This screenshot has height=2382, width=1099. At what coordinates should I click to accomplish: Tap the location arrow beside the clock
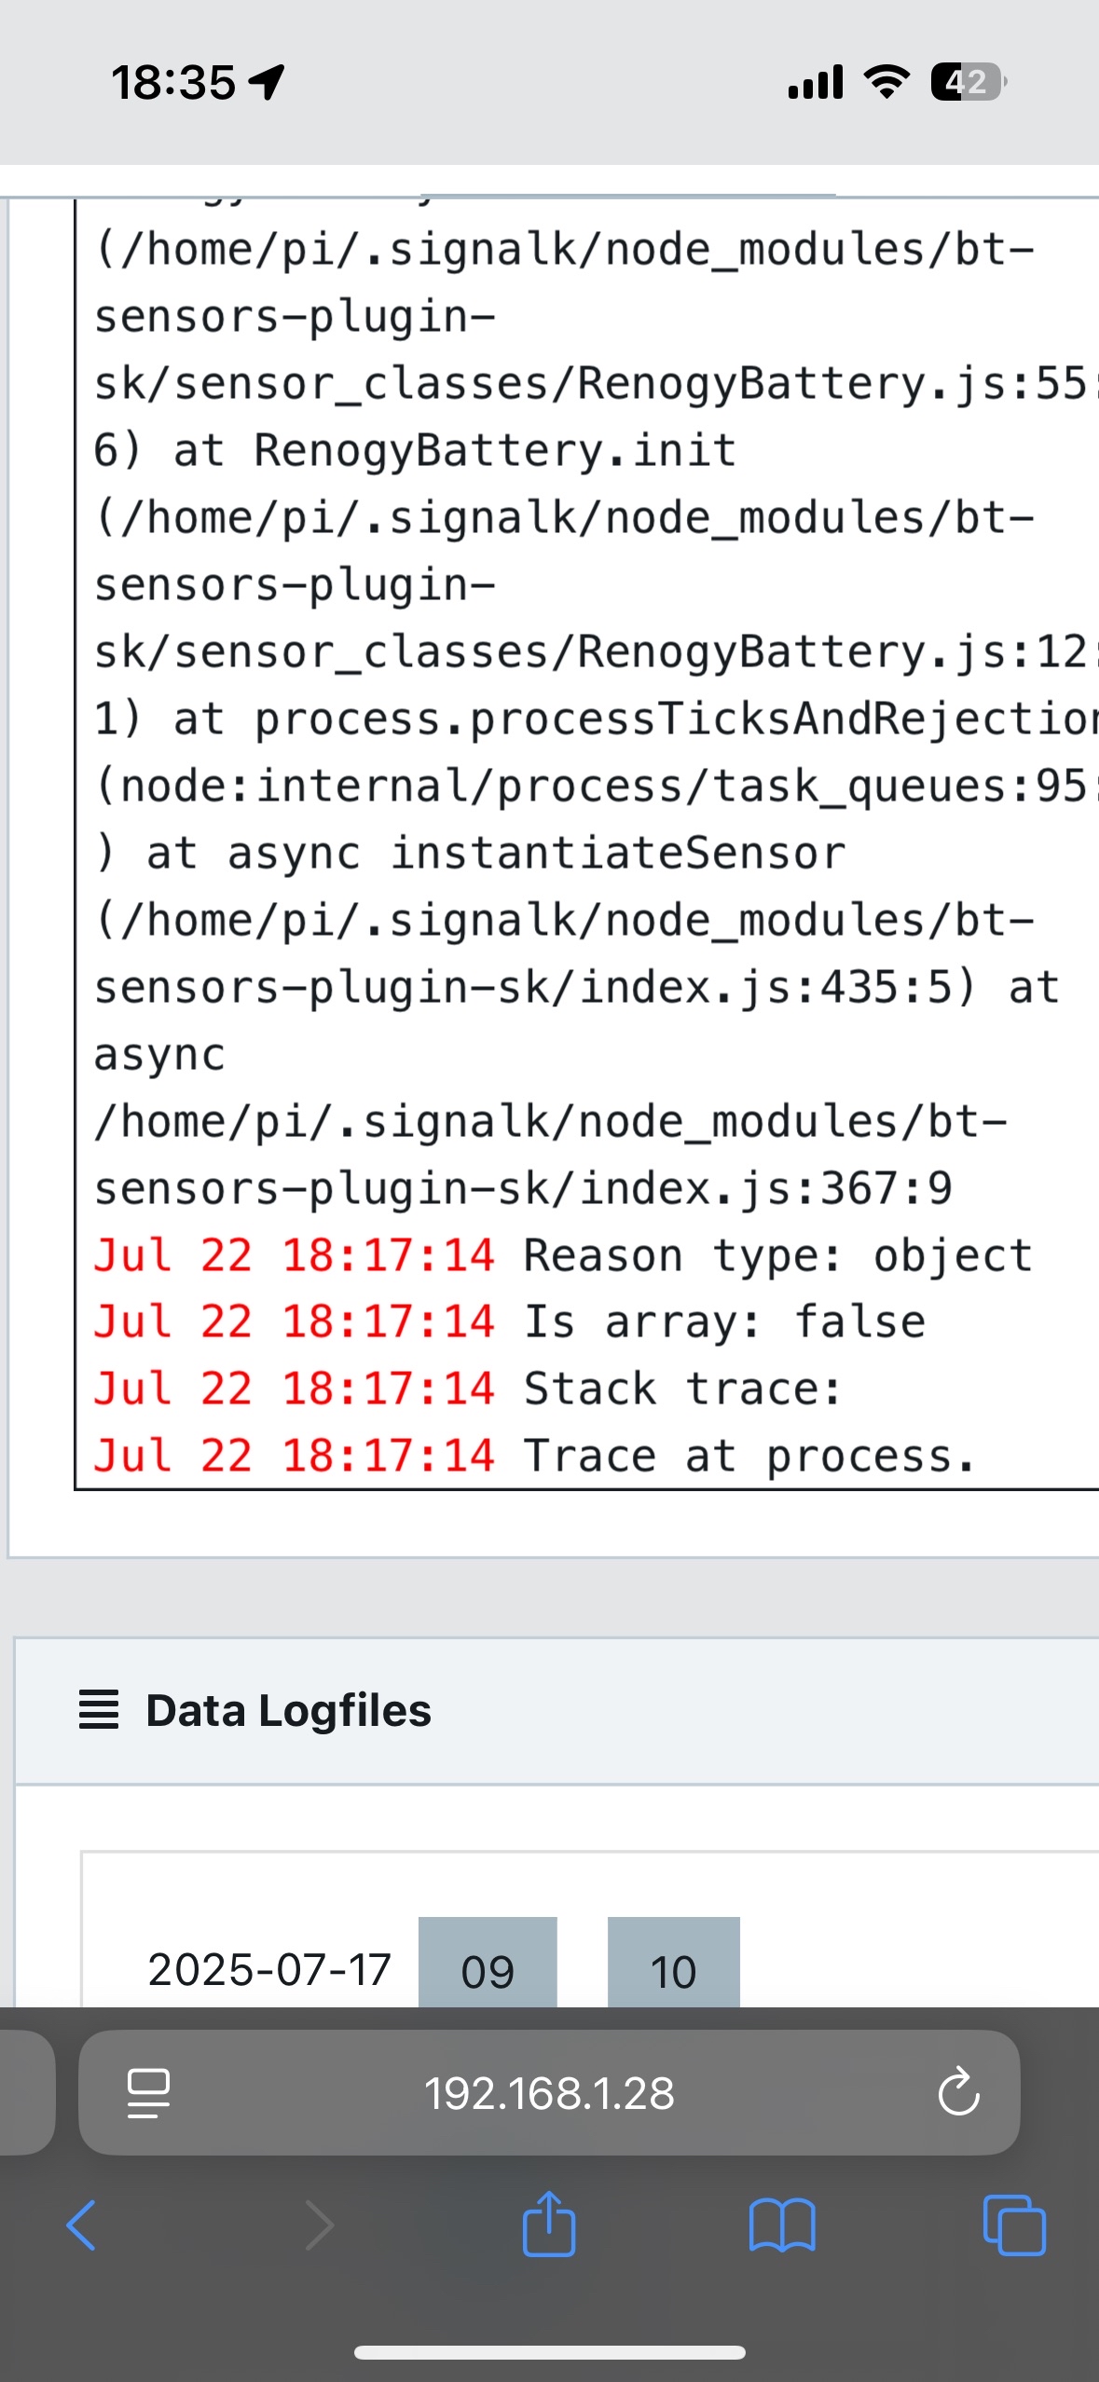tap(268, 82)
